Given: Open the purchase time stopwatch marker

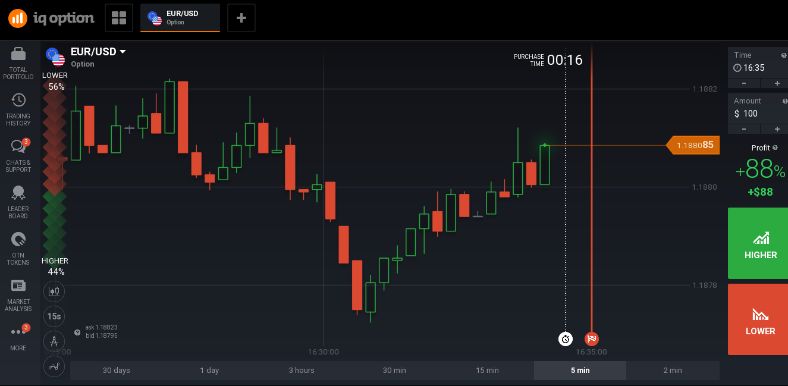Looking at the screenshot, I should coord(565,339).
